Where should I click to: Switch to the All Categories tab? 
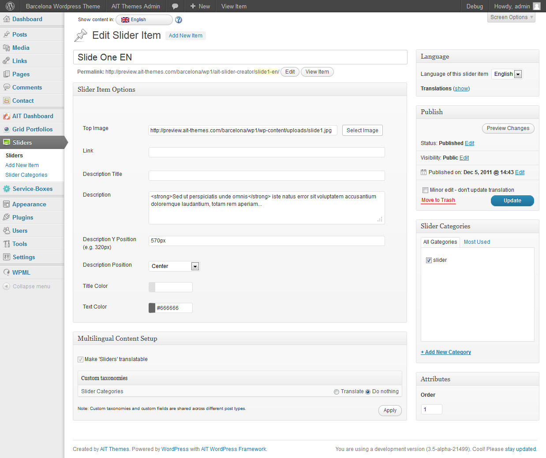(x=440, y=242)
